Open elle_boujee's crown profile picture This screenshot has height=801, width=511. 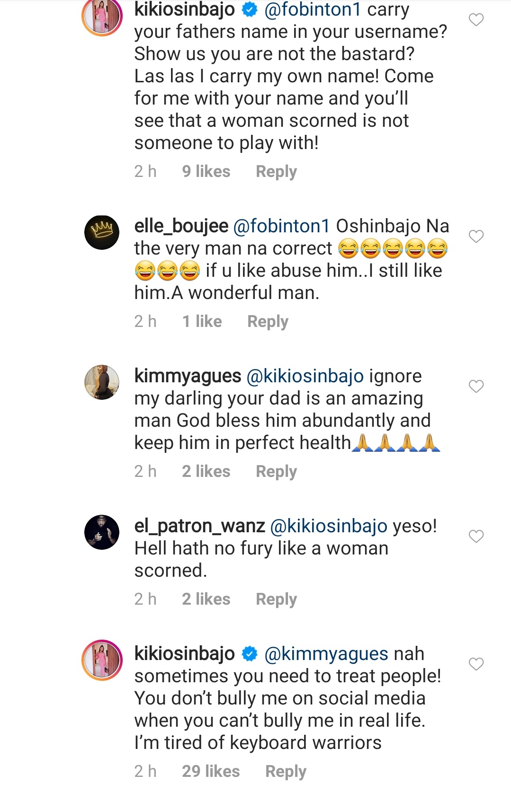102,232
